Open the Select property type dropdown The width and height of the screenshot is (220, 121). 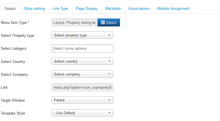pos(82,35)
